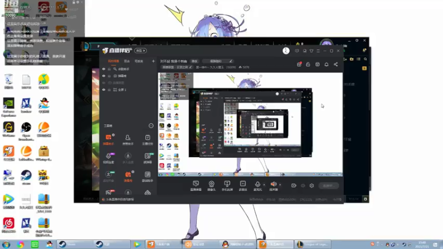This screenshot has width=443, height=249.
Task: Open the room manager helper tool with person icon
Action: click(128, 140)
